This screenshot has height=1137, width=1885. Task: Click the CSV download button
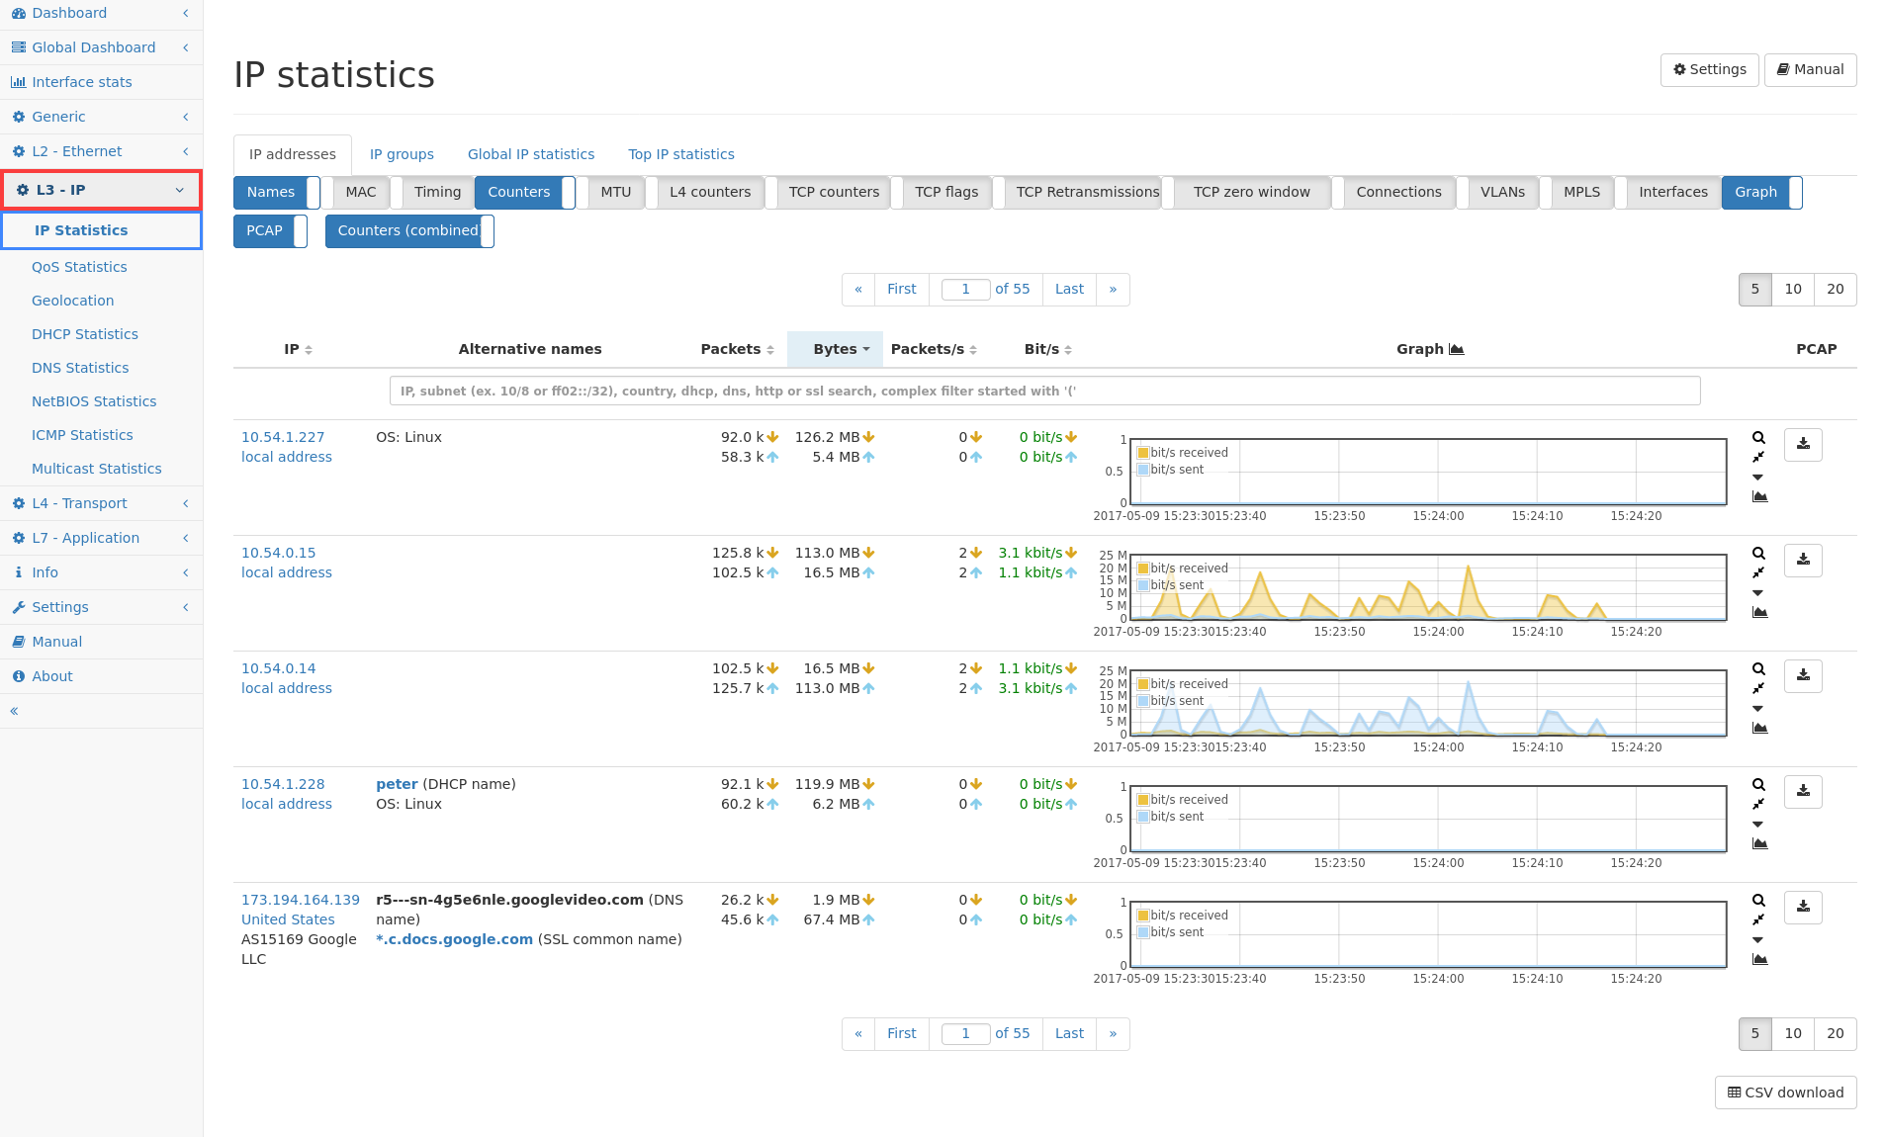click(x=1785, y=1093)
